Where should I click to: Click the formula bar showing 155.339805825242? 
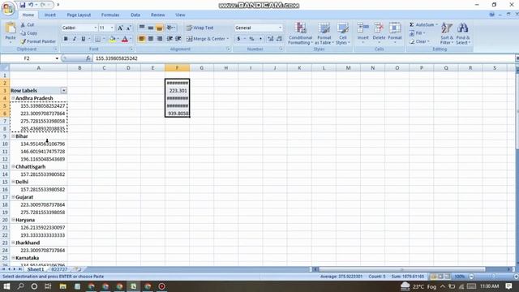304,58
